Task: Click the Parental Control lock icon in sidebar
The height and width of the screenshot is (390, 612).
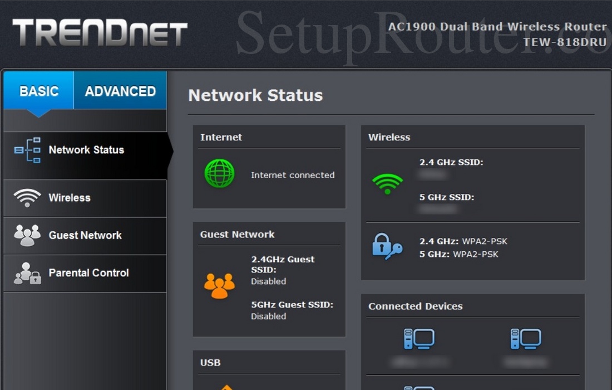Action: (x=27, y=273)
